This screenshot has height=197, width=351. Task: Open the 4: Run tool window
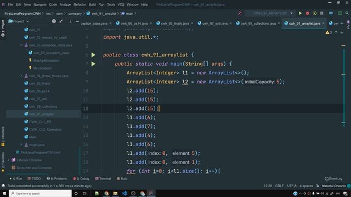coord(16,179)
